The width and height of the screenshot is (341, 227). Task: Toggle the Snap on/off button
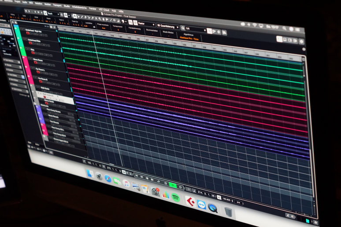pyautogui.click(x=130, y=22)
